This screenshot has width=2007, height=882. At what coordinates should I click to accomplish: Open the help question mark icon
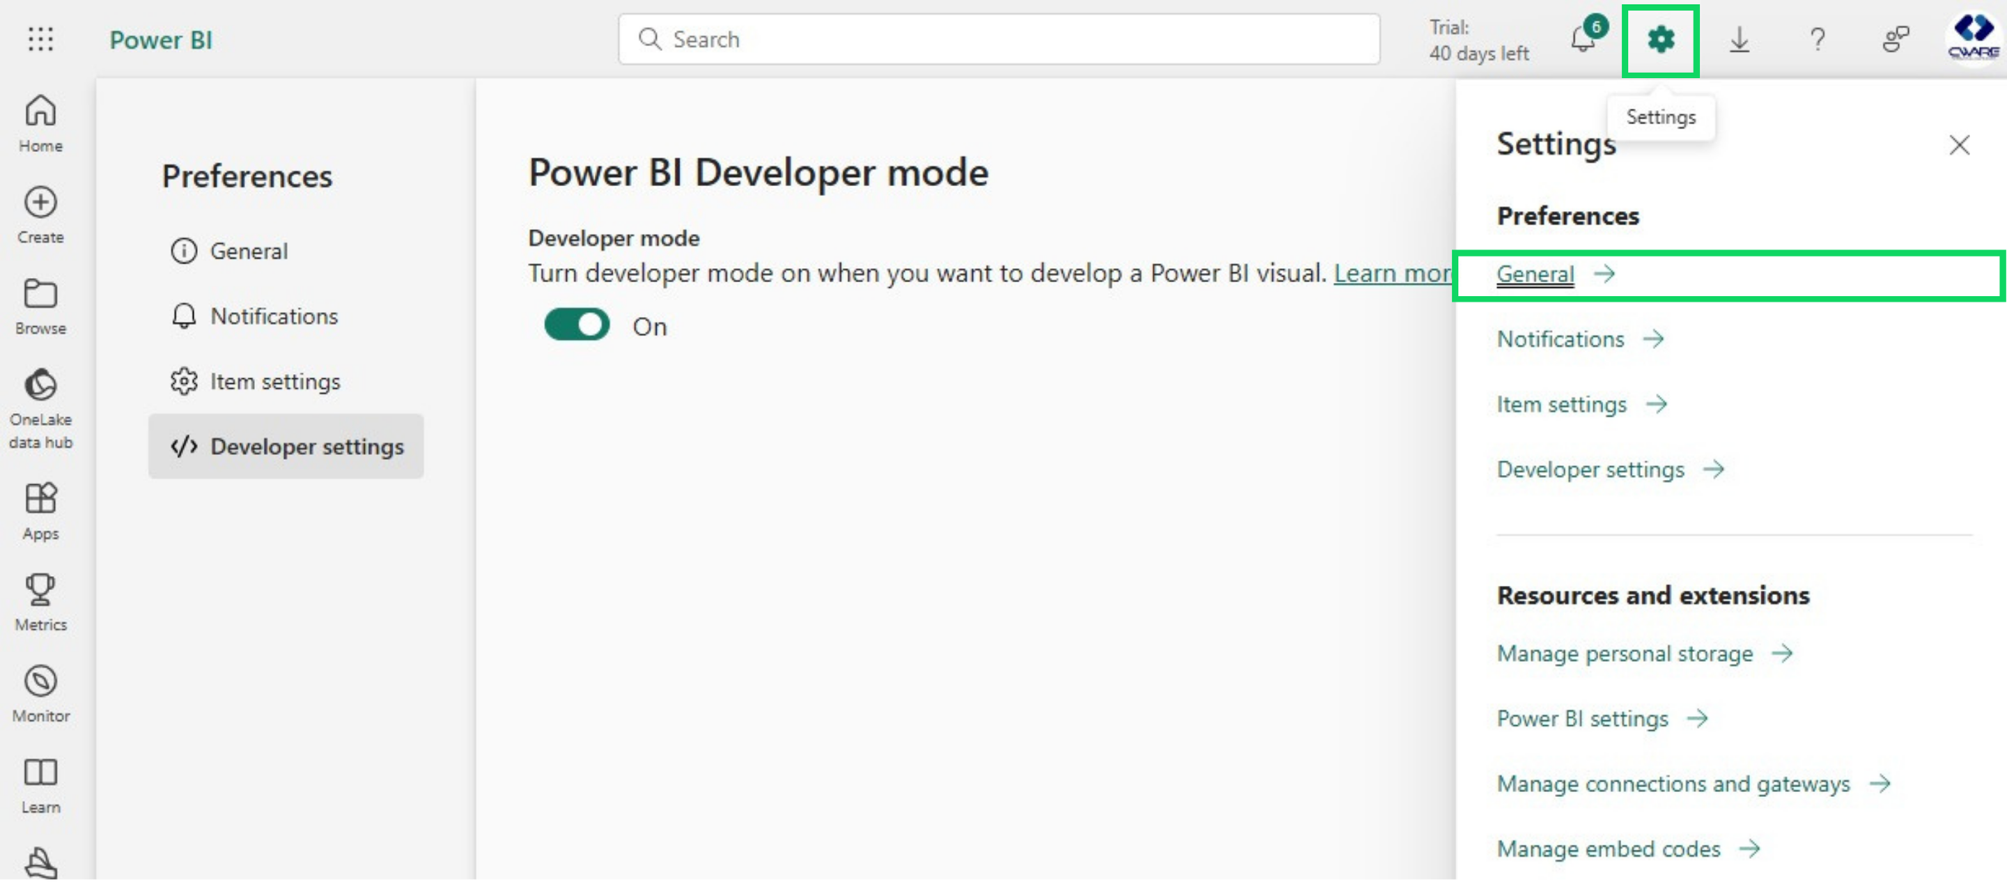click(1817, 39)
